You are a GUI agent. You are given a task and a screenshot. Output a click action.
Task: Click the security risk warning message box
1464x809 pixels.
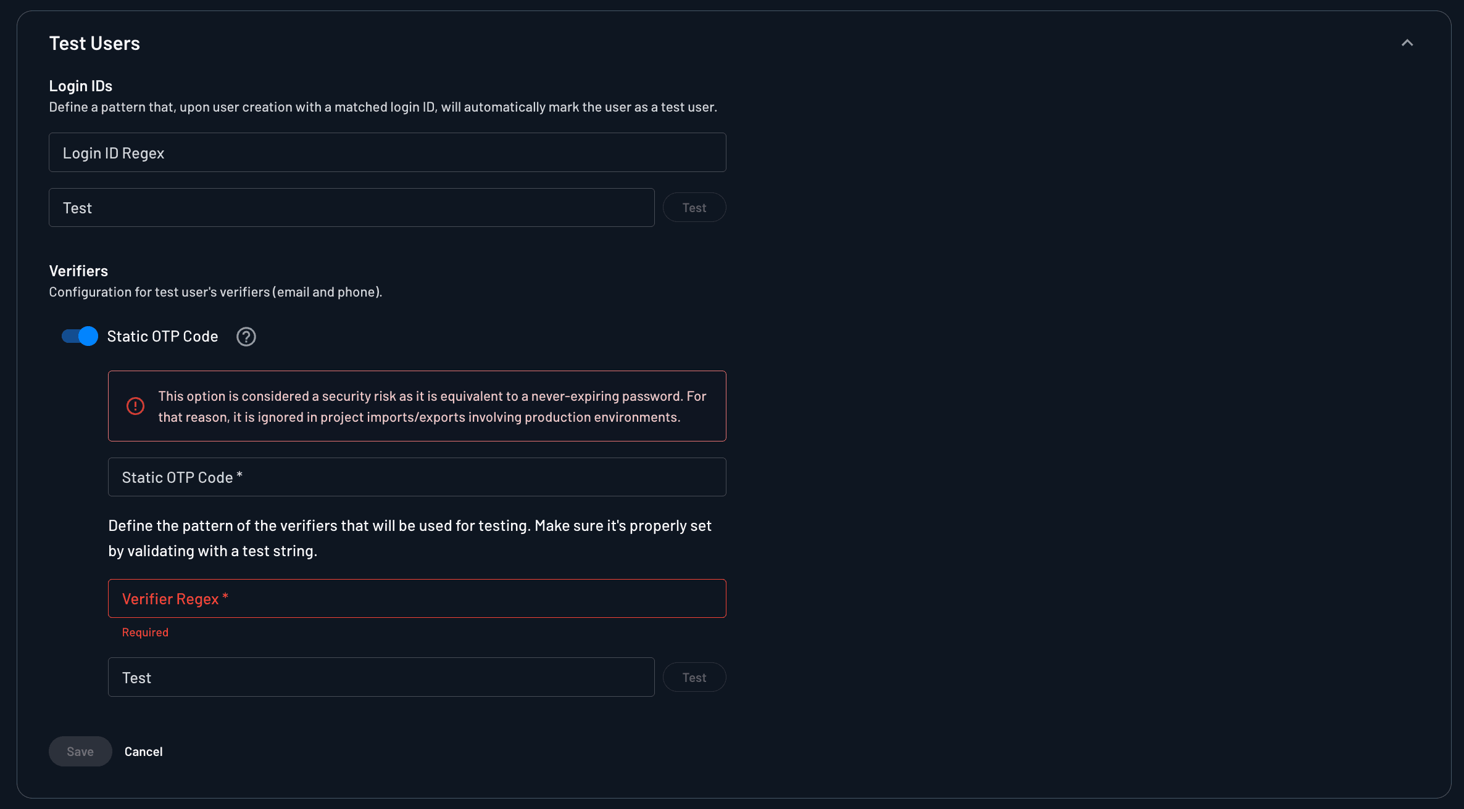(417, 406)
